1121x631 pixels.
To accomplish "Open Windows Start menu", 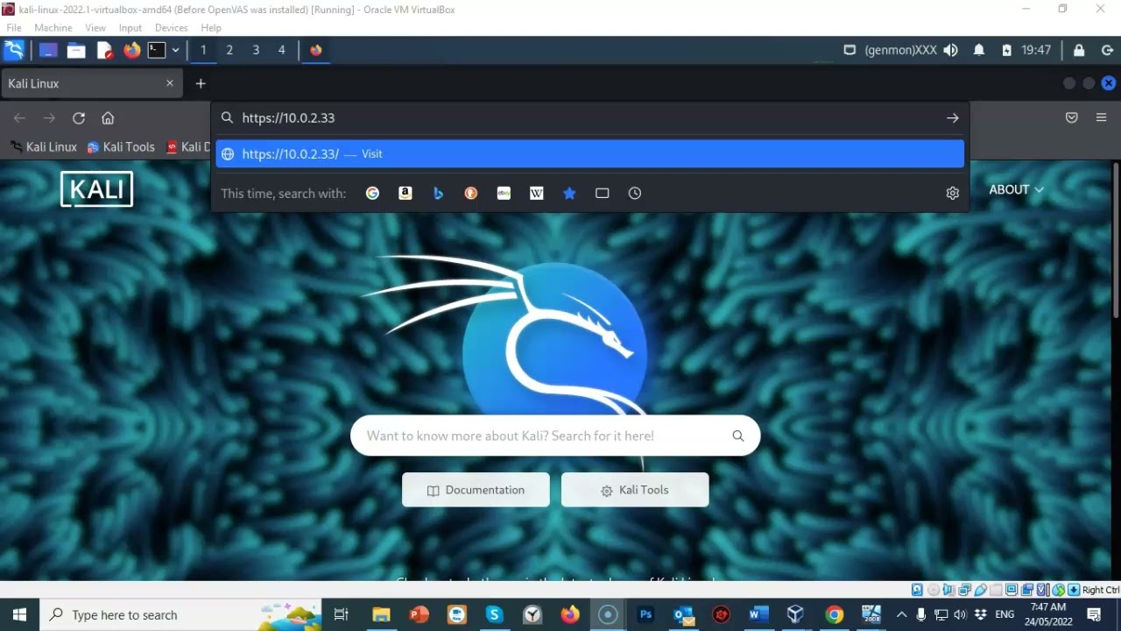I will click(19, 614).
